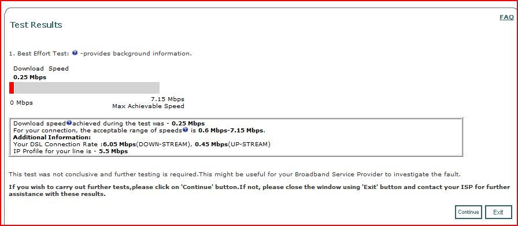
Task: Open the FAQ link
Action: 506,17
